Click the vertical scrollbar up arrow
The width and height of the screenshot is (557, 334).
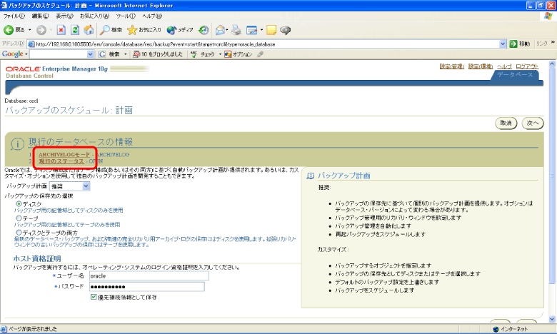(x=552, y=64)
